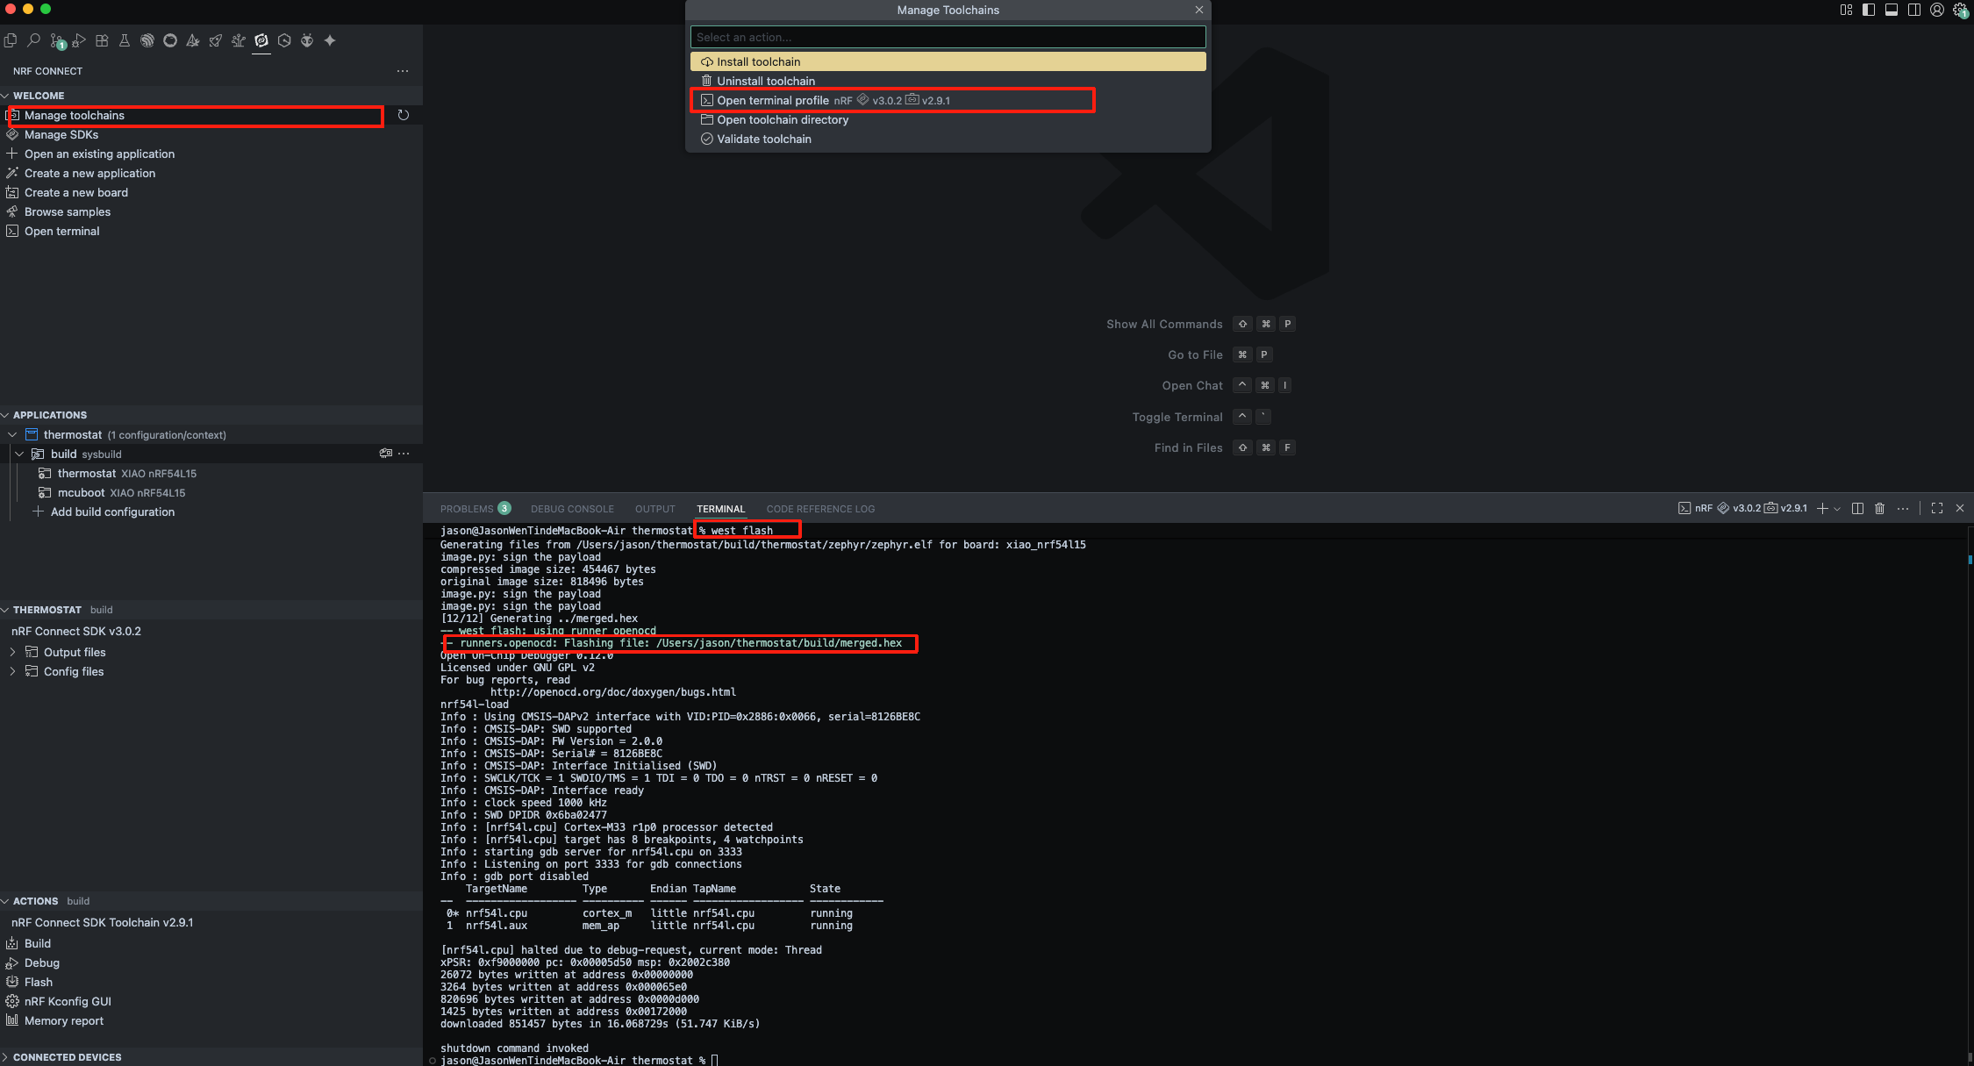
Task: Click terminal scrollbar marker at right edge
Action: (x=1970, y=559)
